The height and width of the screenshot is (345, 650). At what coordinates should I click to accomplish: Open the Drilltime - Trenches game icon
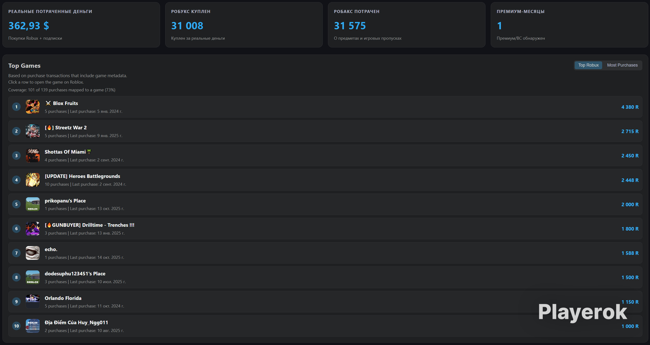pyautogui.click(x=33, y=229)
